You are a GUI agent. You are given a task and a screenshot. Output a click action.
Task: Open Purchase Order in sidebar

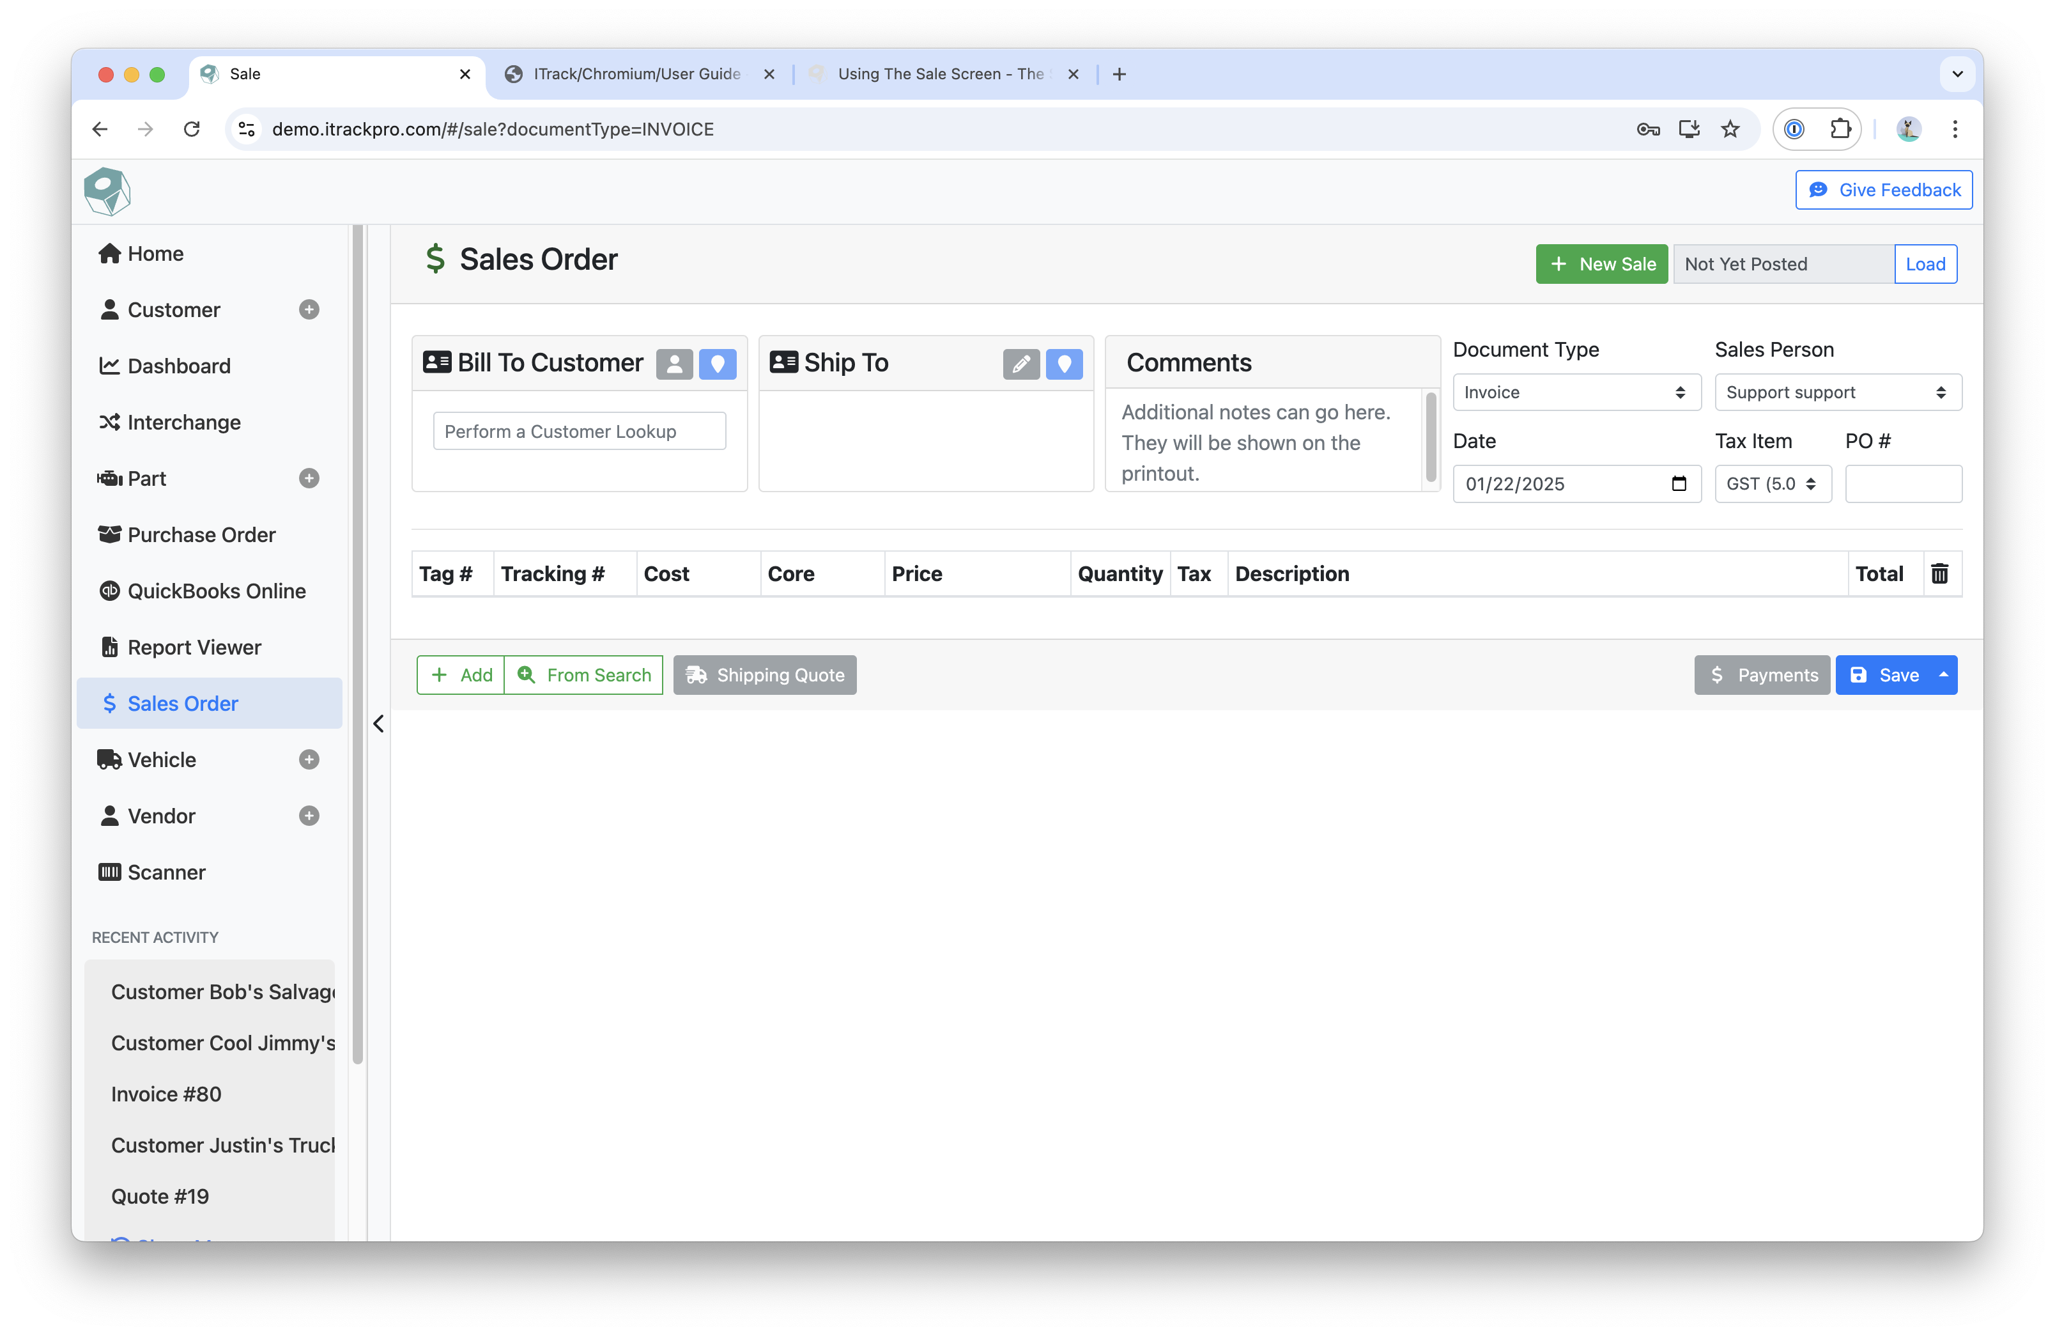[x=201, y=534]
